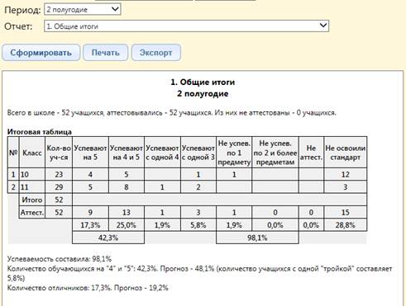Image resolution: width=406 pixels, height=306 pixels.
Task: Click the '25,0%' table cell
Action: click(127, 225)
